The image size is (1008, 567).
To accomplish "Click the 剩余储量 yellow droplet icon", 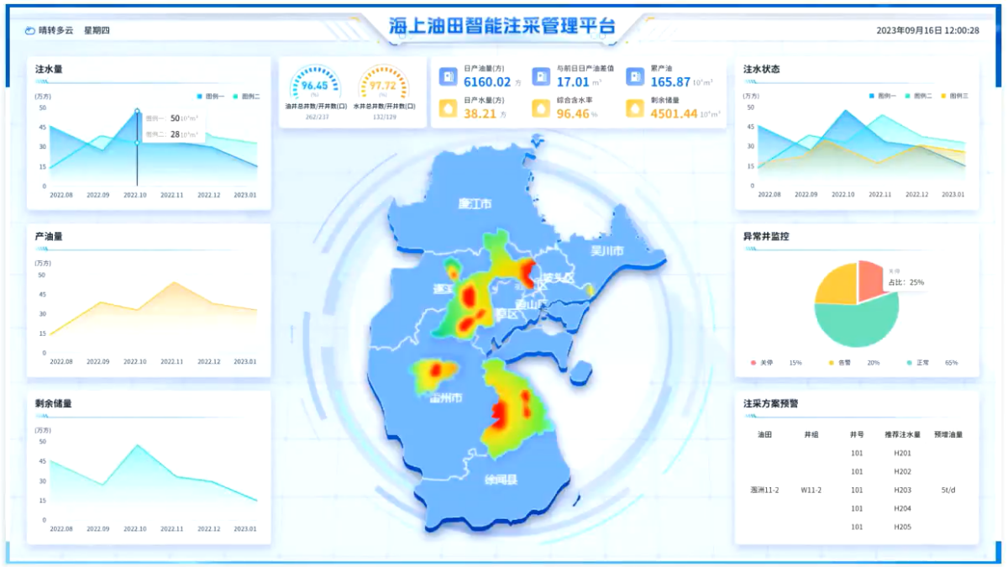I will click(635, 108).
